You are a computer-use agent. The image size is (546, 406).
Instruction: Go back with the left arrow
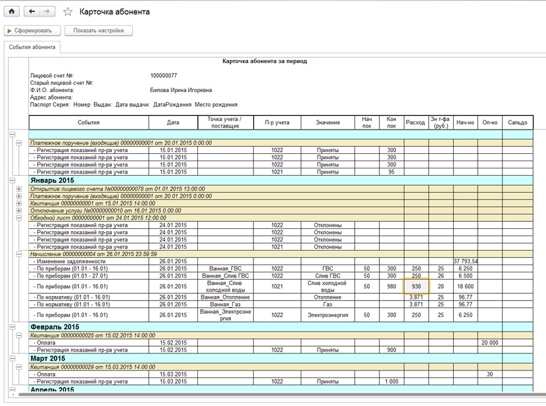coord(32,11)
